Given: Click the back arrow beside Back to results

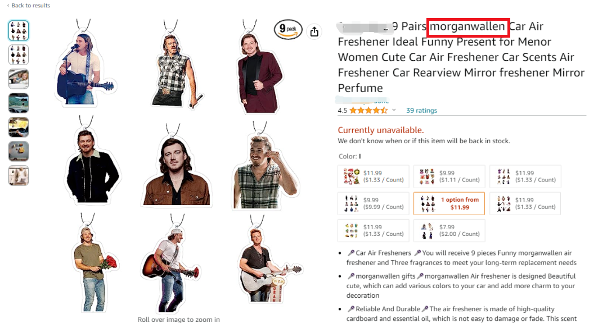Looking at the screenshot, I should (8, 6).
